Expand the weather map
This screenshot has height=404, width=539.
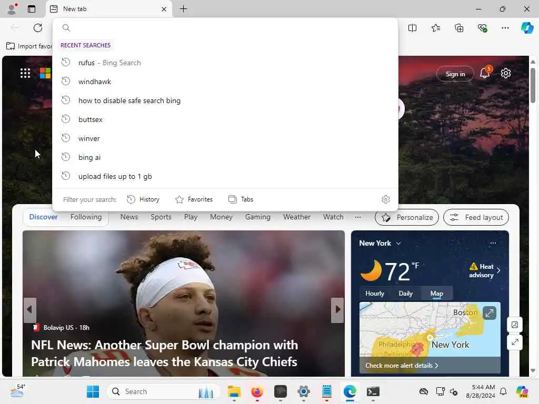click(x=489, y=313)
